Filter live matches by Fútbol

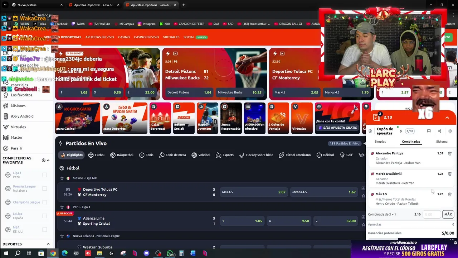(96, 155)
